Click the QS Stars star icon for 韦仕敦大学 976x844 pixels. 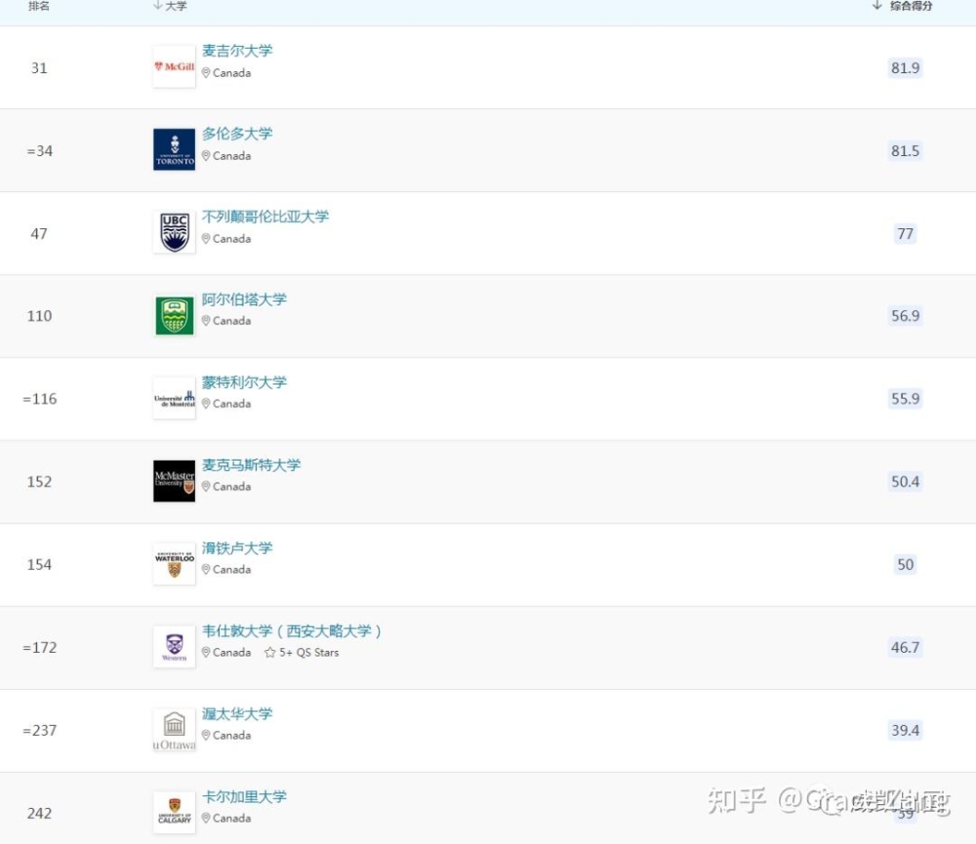pyautogui.click(x=269, y=653)
